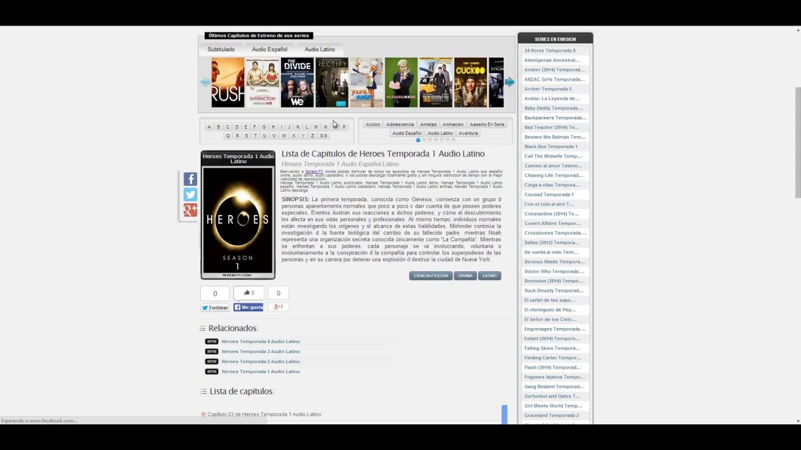Filter series by 0-9
The height and width of the screenshot is (450, 801).
click(x=324, y=136)
